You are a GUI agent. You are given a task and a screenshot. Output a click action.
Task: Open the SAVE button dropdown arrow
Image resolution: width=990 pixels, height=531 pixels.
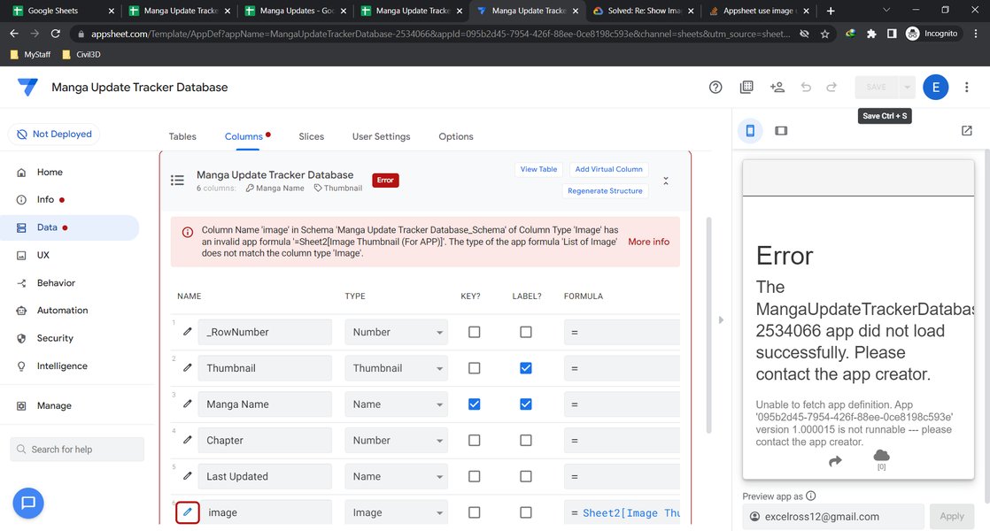click(x=905, y=87)
